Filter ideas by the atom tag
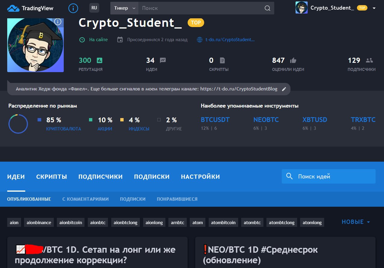Image resolution: width=384 pixels, height=268 pixels. [x=198, y=223]
